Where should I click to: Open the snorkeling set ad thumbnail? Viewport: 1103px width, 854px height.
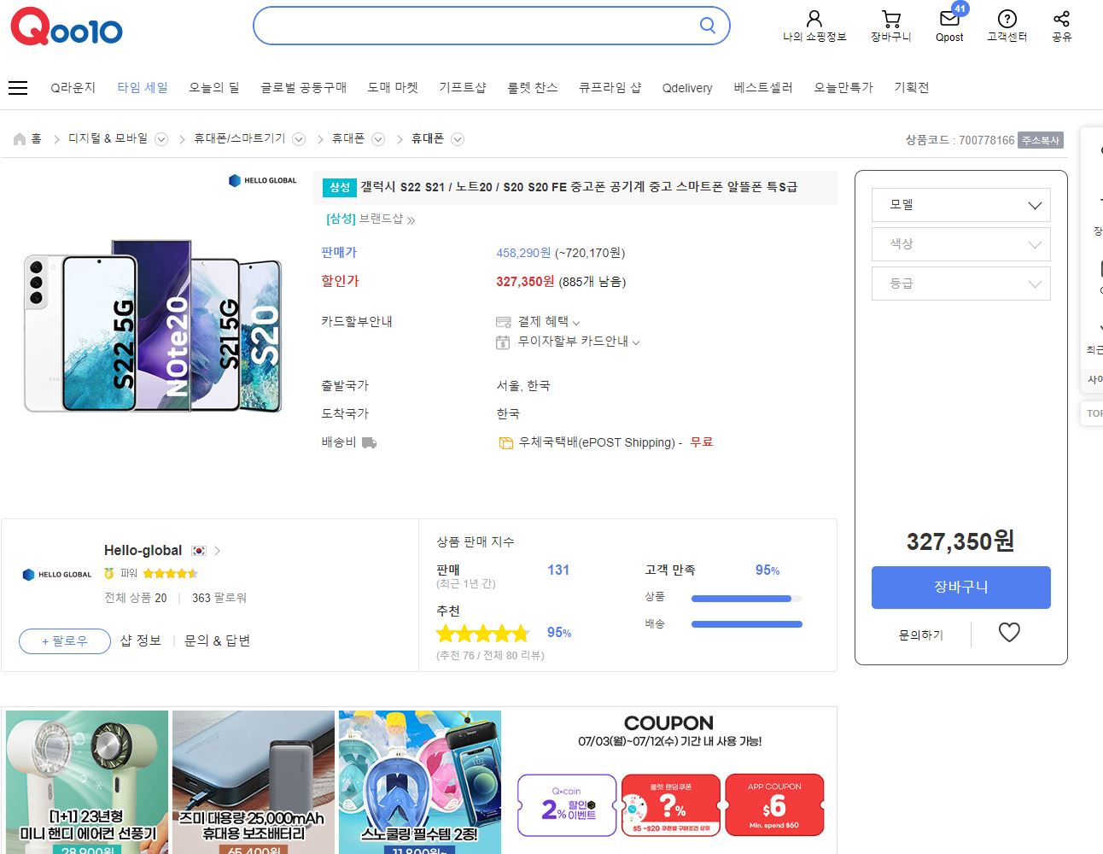pyautogui.click(x=420, y=781)
